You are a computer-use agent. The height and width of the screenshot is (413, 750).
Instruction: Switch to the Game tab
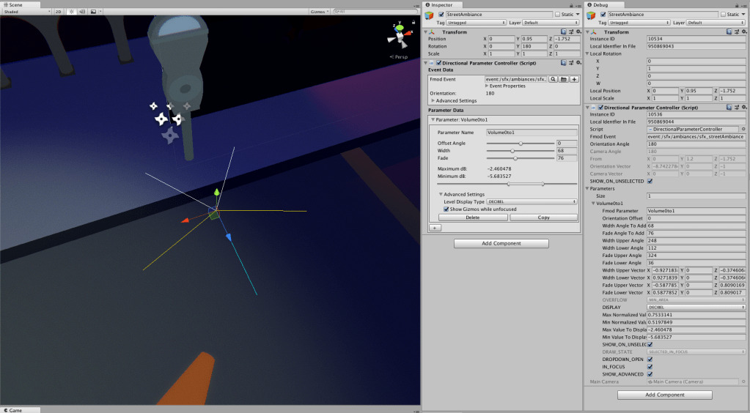pos(13,410)
